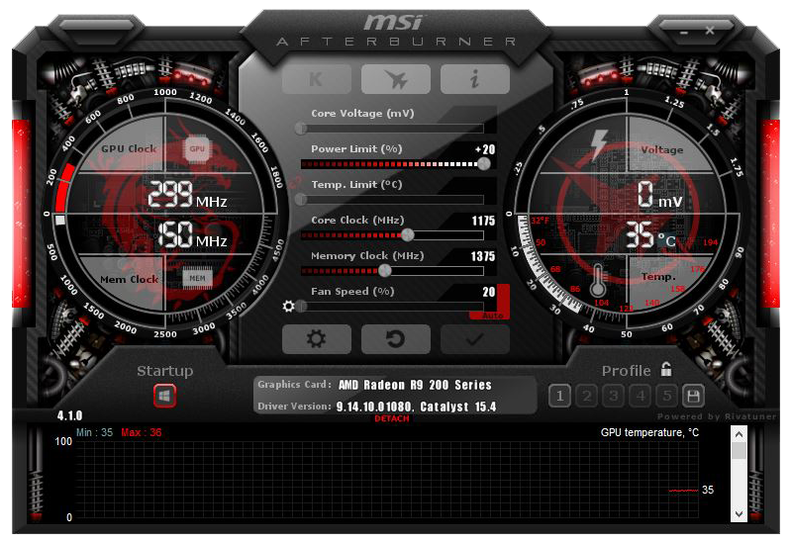Open settings with the gear icon
This screenshot has height=544, width=792.
click(x=316, y=339)
